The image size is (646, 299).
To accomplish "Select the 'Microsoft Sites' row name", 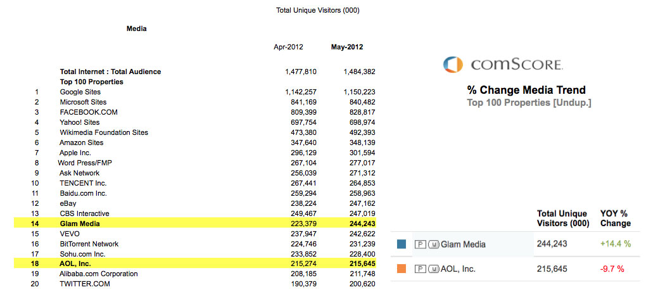I will (83, 102).
